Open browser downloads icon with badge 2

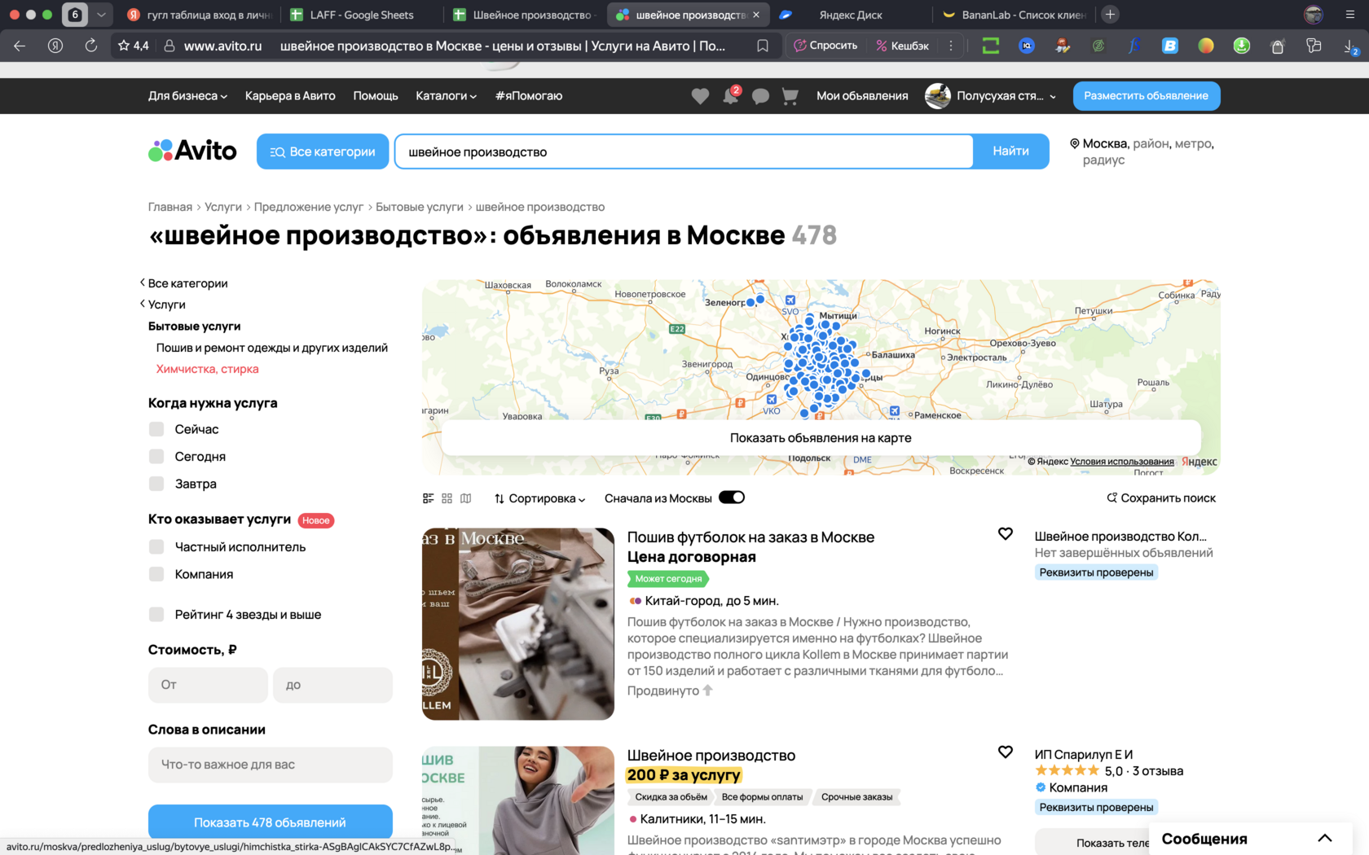1349,46
